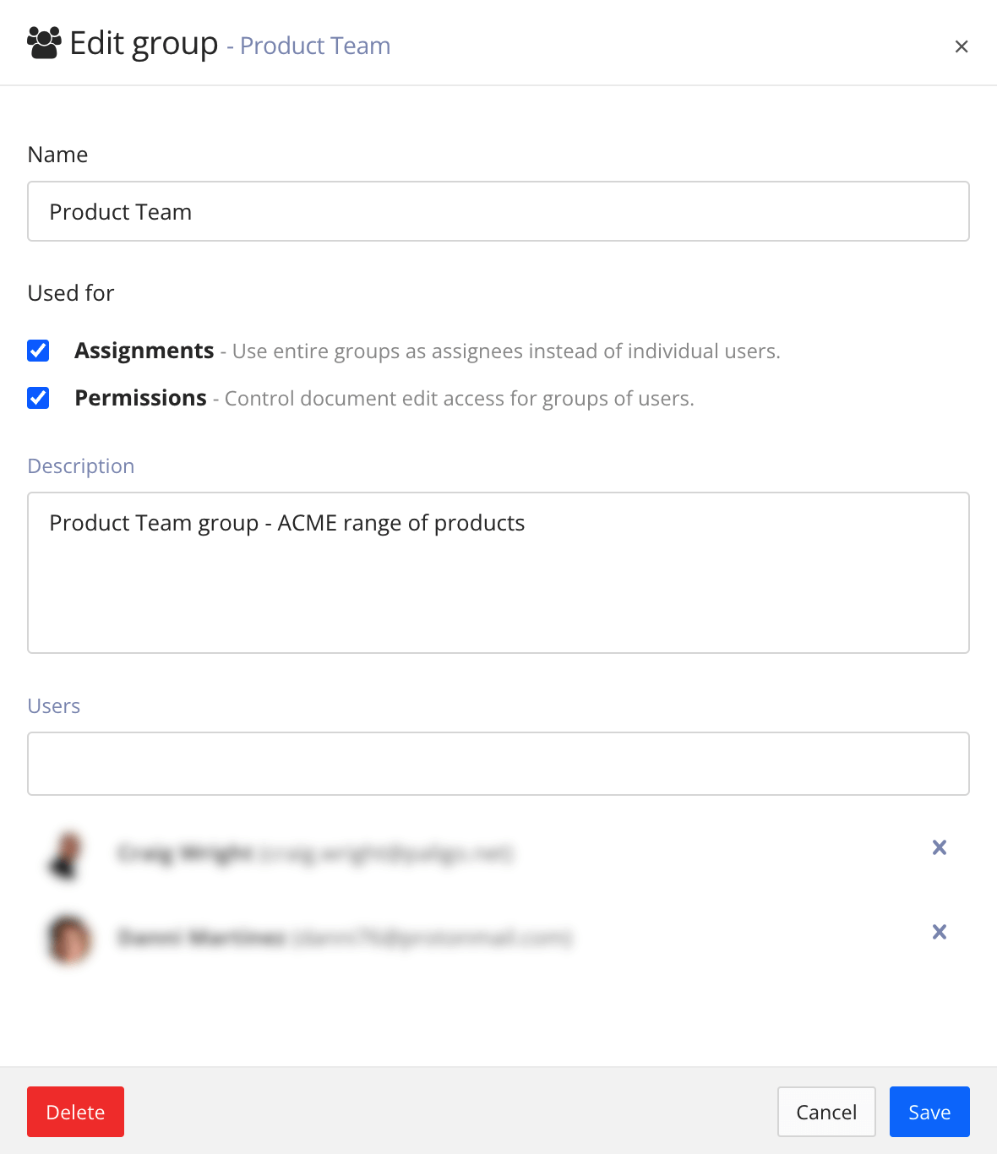The image size is (997, 1154).
Task: Click the Users input to show suggestions
Action: point(498,763)
